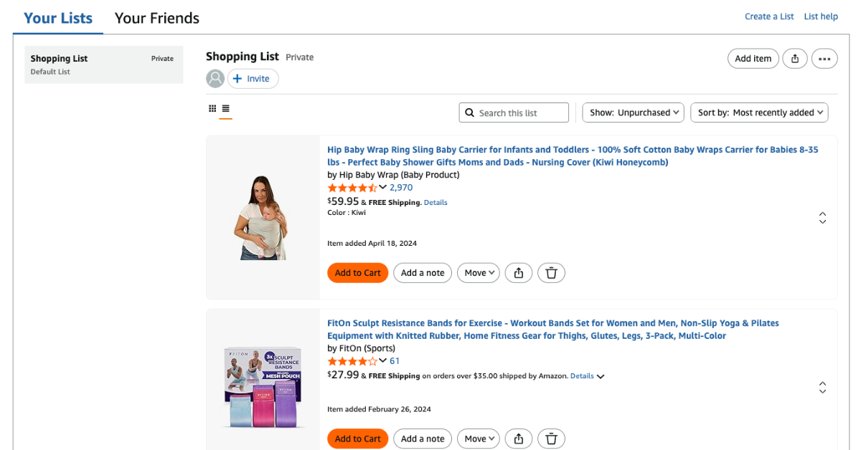The image size is (861, 450).
Task: Add Hip Baby Wrap to cart
Action: point(357,273)
